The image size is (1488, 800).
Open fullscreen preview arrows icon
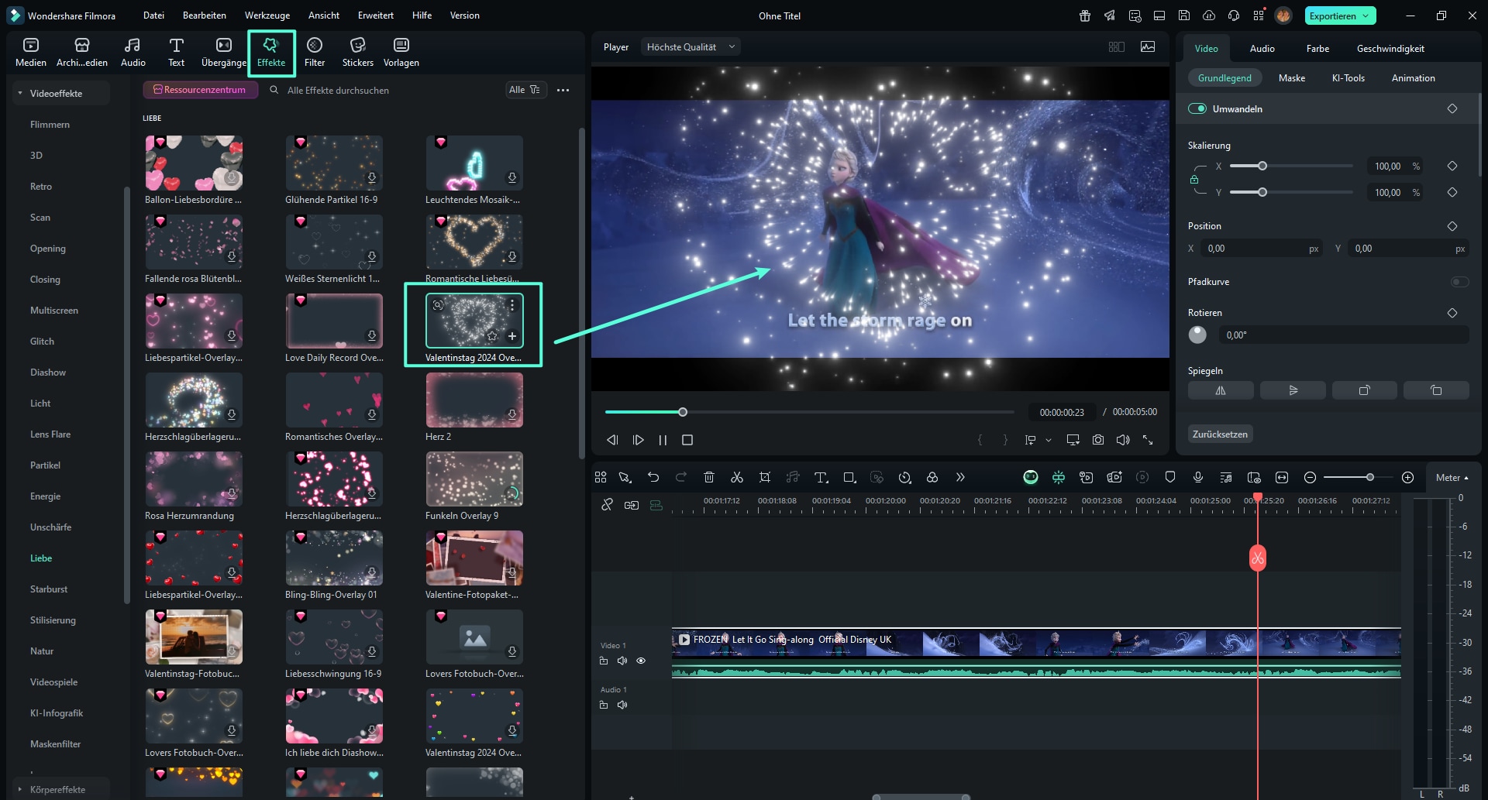click(1148, 440)
